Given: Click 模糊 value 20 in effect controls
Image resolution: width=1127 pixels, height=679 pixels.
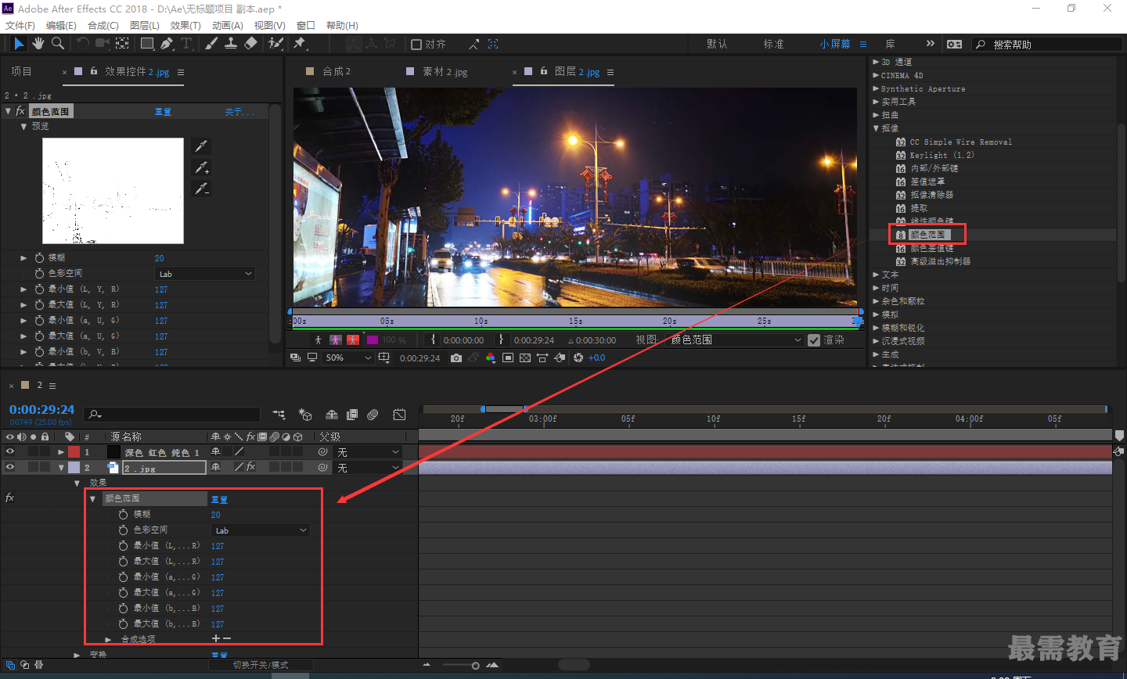Looking at the screenshot, I should (x=160, y=257).
